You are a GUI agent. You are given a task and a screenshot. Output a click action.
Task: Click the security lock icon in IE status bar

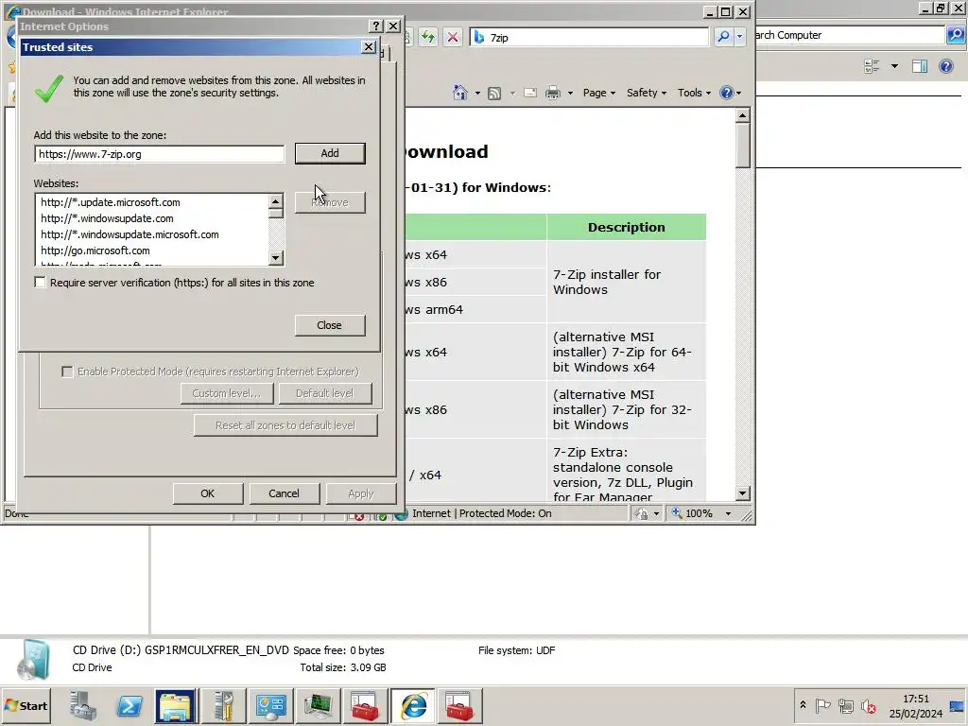click(x=642, y=513)
